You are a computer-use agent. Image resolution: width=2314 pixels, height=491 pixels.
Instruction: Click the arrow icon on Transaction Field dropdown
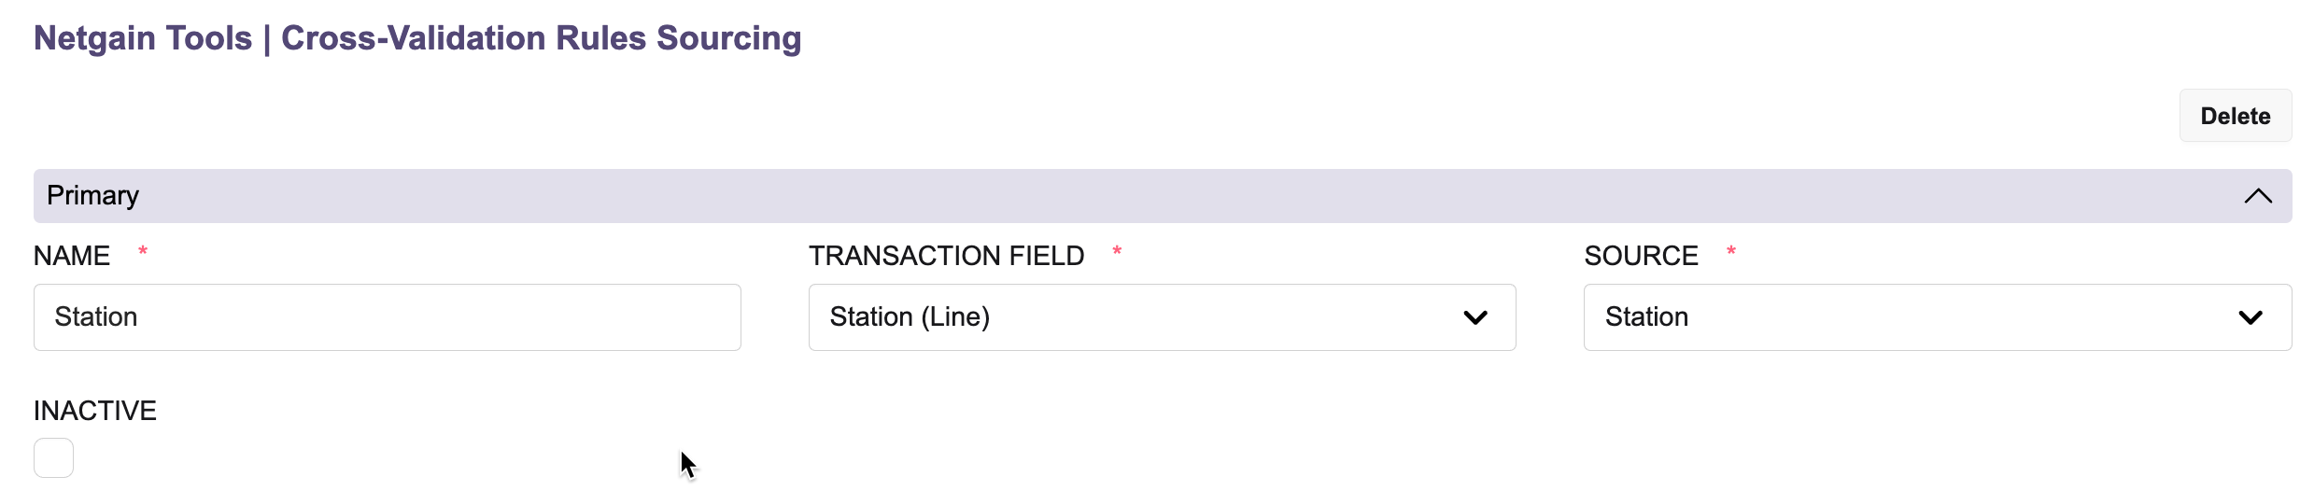[x=1475, y=318]
